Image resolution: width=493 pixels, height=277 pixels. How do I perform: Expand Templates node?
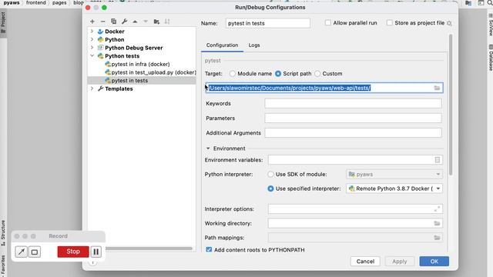[92, 88]
